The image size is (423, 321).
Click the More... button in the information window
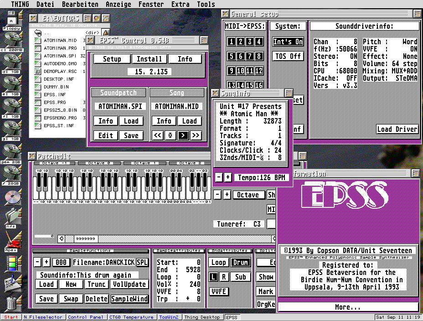tap(348, 307)
